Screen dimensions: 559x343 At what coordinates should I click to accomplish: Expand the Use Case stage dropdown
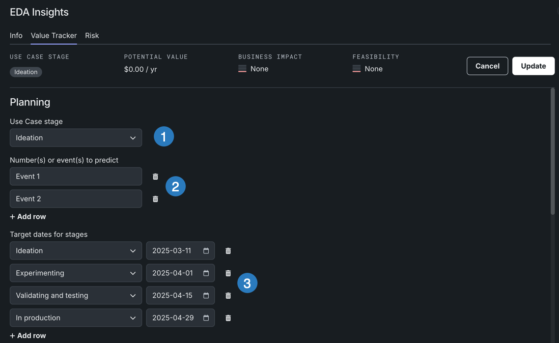[x=76, y=138]
